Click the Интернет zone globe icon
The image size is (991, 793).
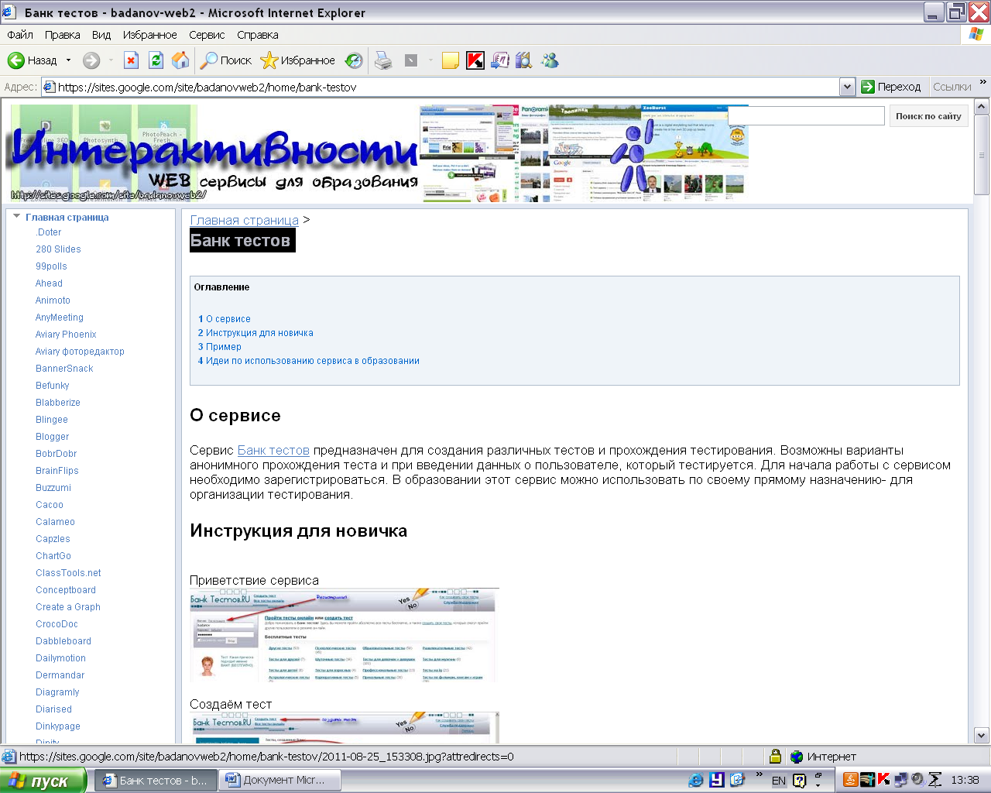coord(797,757)
